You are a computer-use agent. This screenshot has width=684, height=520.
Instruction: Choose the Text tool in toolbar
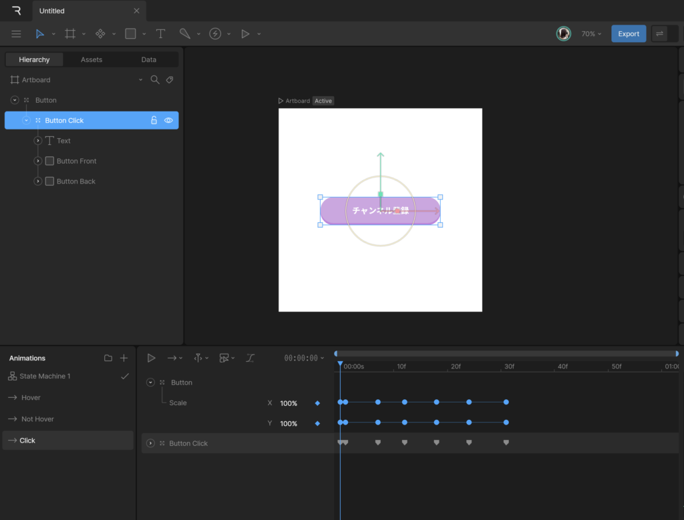point(160,34)
